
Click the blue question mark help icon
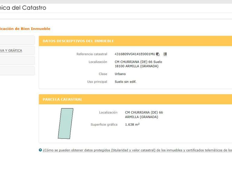click(x=40, y=150)
